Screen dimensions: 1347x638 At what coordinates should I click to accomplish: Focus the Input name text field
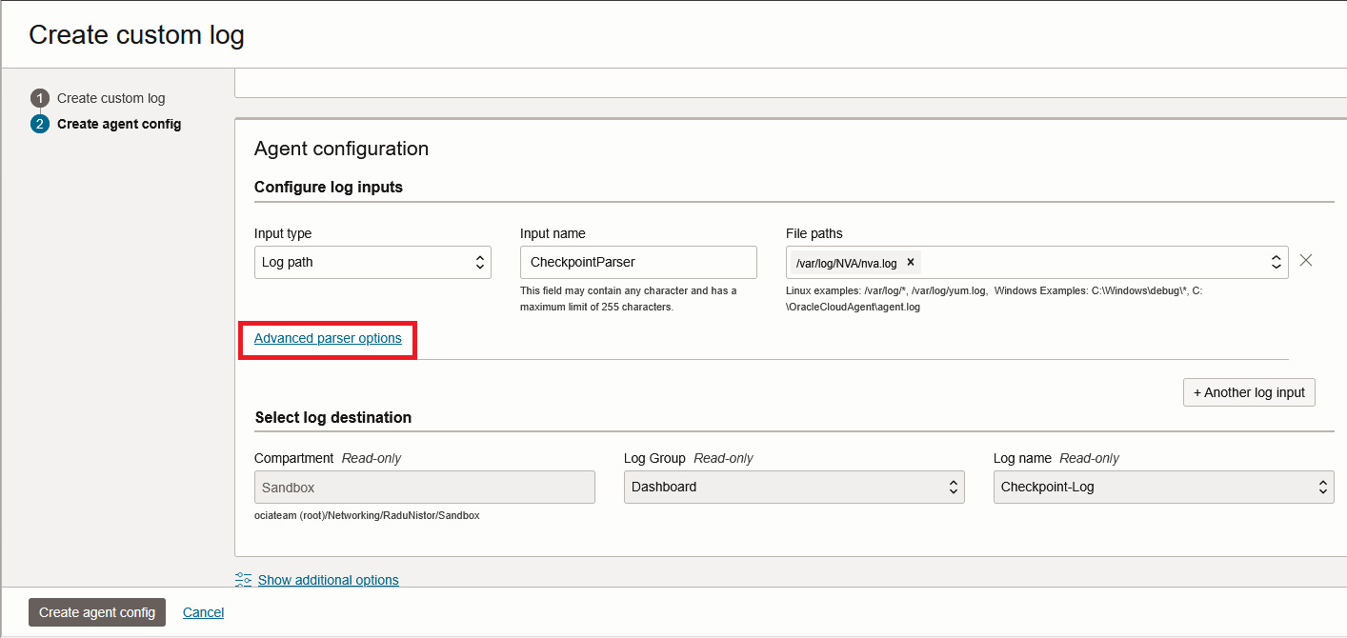point(638,263)
